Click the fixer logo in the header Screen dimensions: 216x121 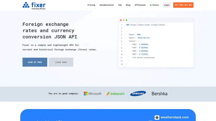tap(34, 6)
